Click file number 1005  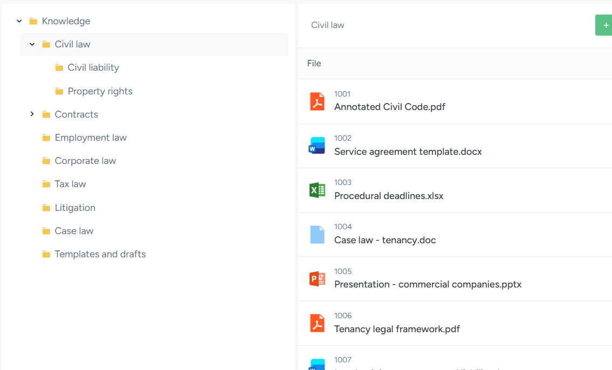pyautogui.click(x=343, y=271)
